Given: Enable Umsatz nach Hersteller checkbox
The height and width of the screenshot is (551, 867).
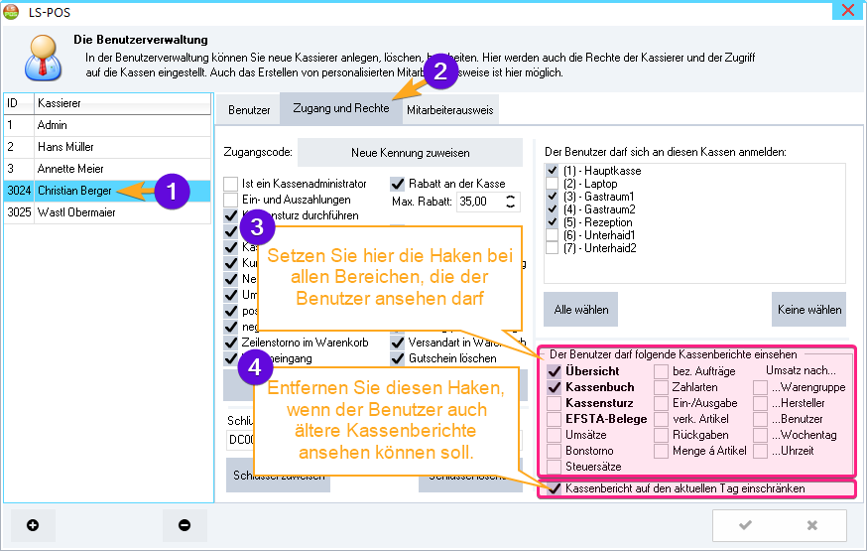Looking at the screenshot, I should point(761,403).
